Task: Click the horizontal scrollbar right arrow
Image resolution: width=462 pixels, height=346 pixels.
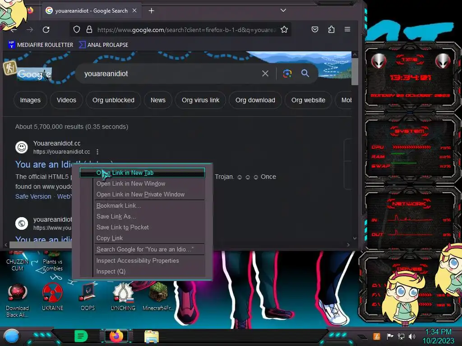Action: click(348, 245)
